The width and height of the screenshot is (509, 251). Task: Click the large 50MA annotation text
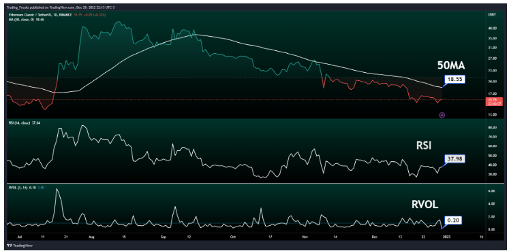(x=451, y=66)
